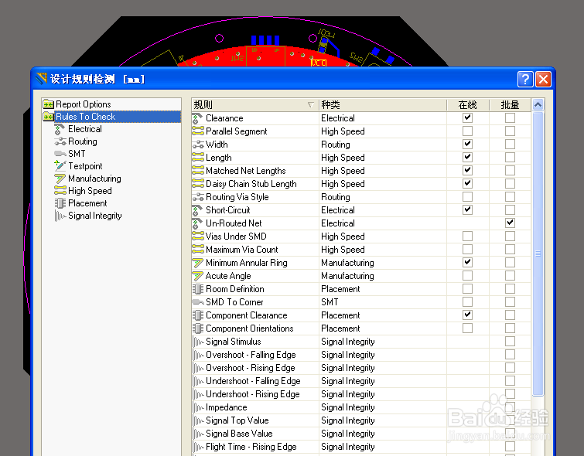Click the Parallel Segment rule icon
Viewport: 584px width, 456px height.
click(x=198, y=131)
